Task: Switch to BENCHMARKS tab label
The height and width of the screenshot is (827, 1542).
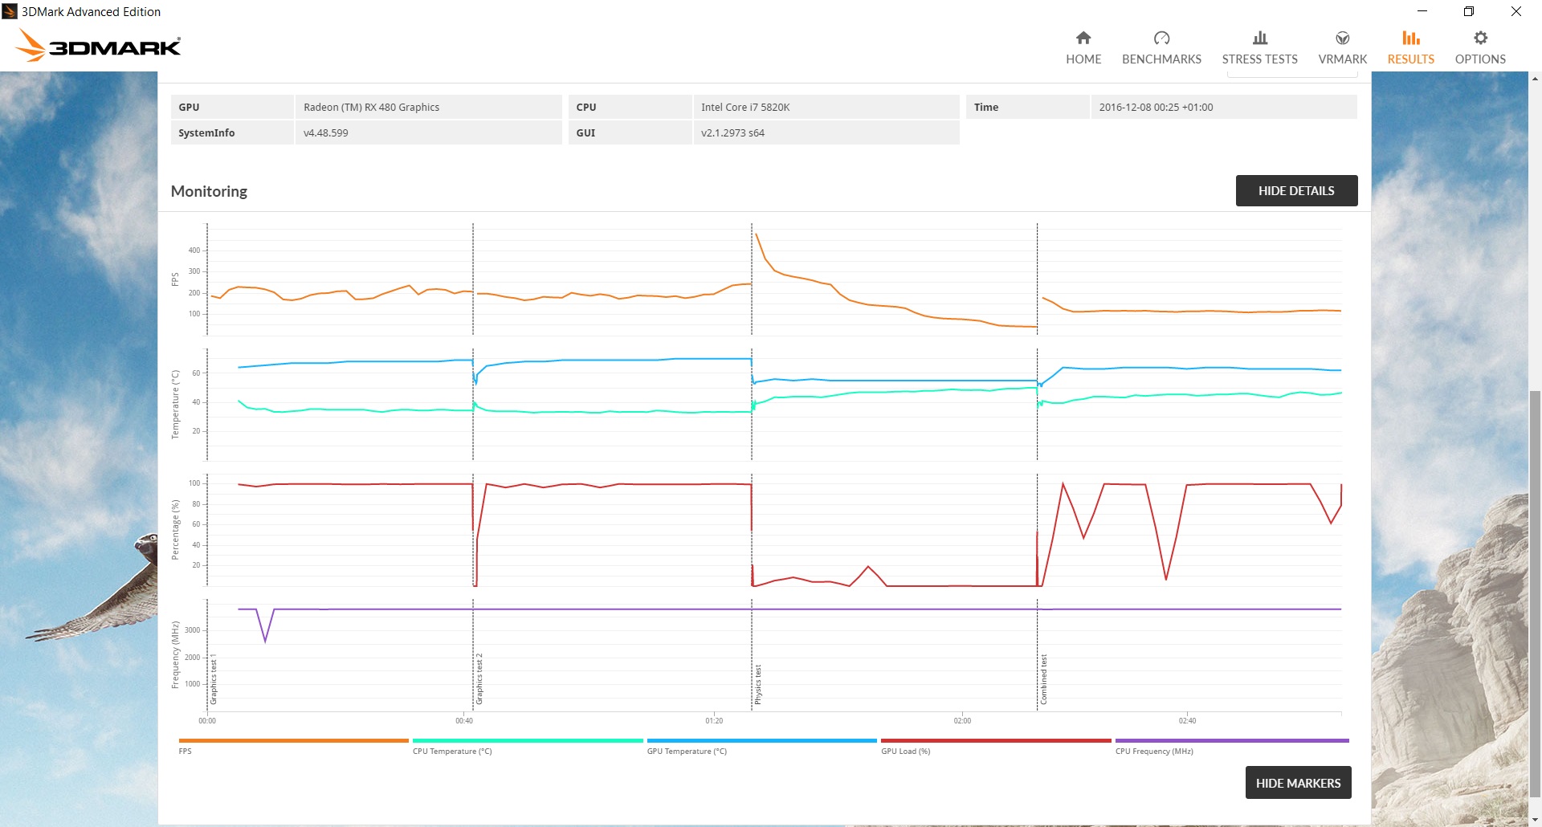Action: [1161, 59]
